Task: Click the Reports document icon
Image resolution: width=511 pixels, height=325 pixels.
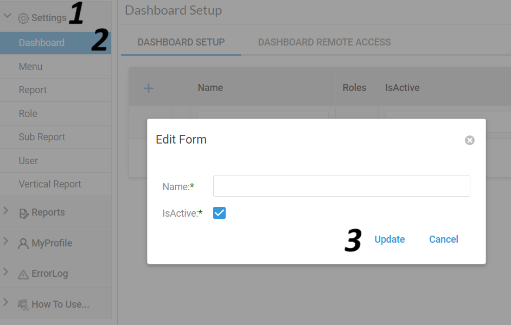Action: click(x=23, y=213)
